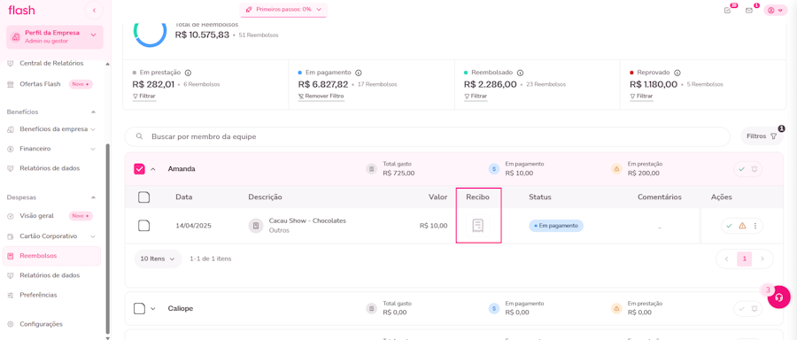Click the Em pagamento status badge
The image size is (797, 340).
(556, 226)
